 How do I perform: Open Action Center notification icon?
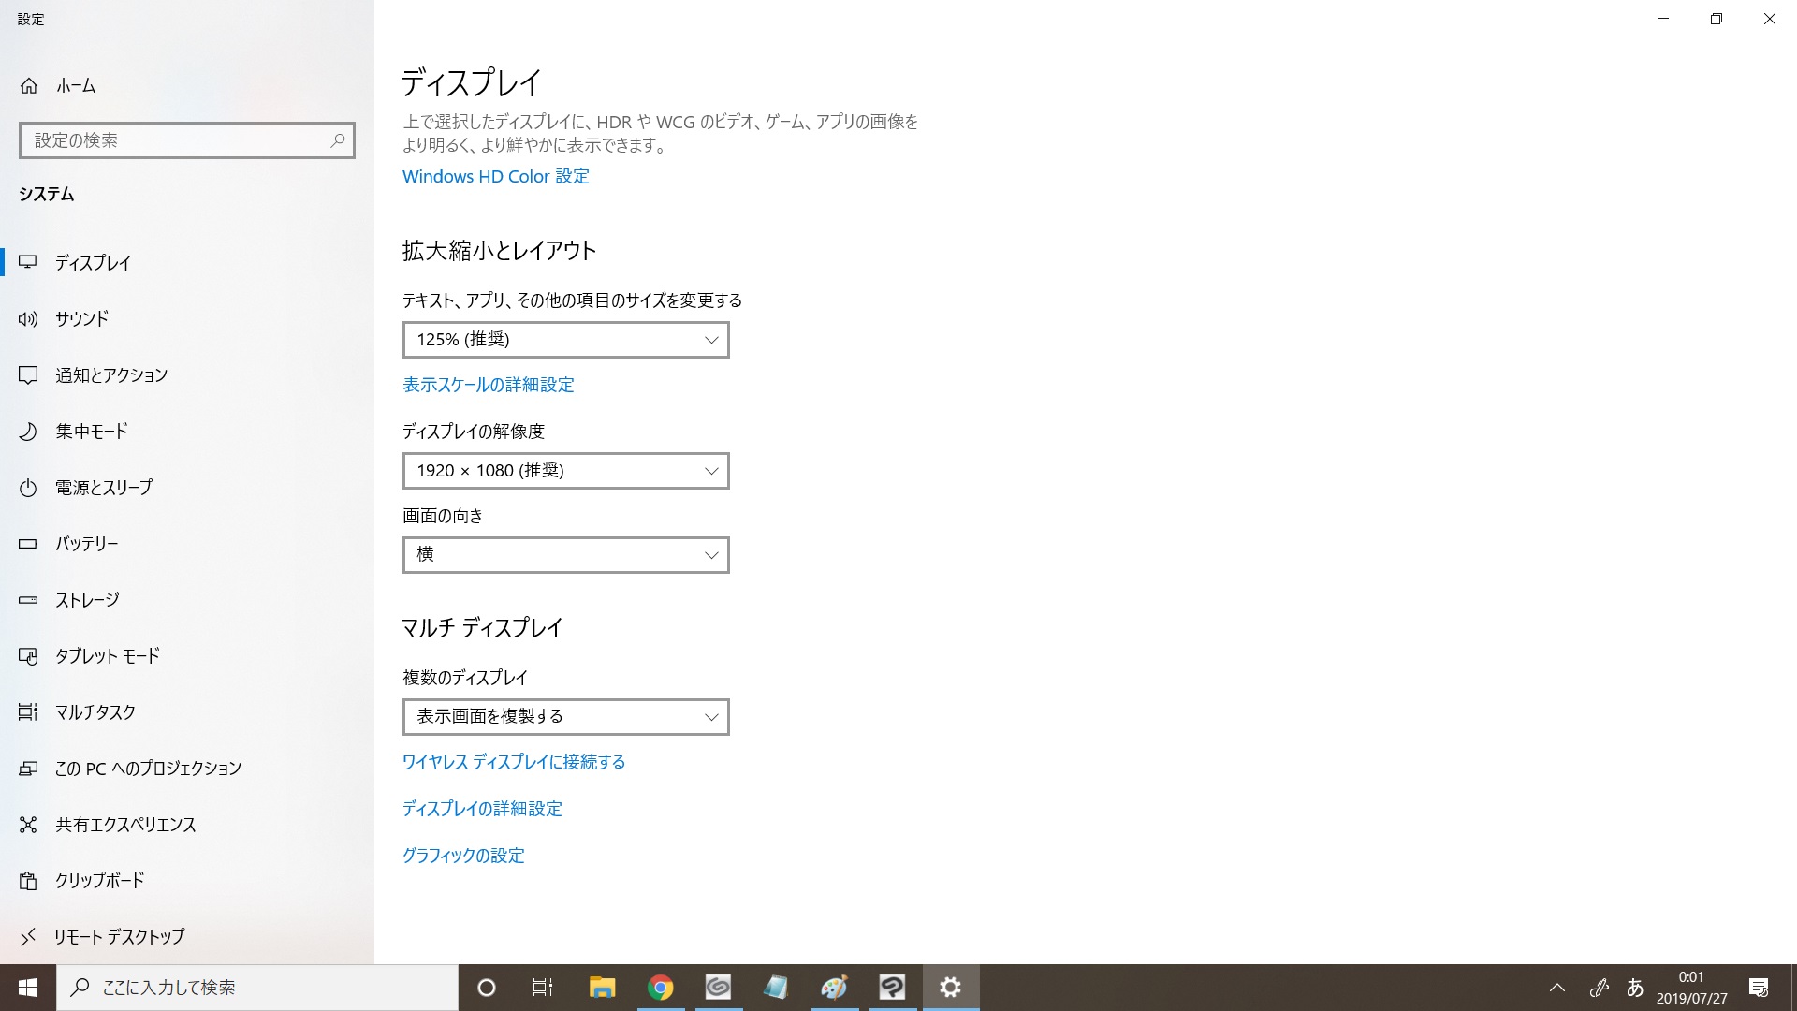click(1758, 988)
